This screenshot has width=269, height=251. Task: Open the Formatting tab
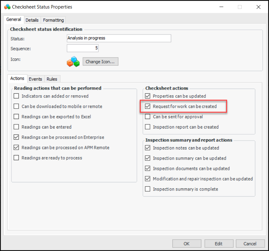click(53, 20)
